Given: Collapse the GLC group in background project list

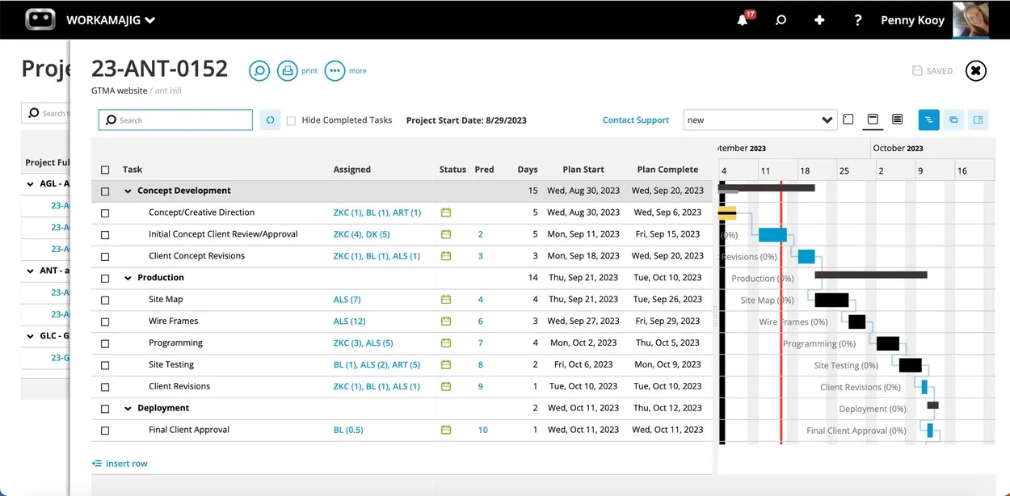Looking at the screenshot, I should click(x=31, y=336).
